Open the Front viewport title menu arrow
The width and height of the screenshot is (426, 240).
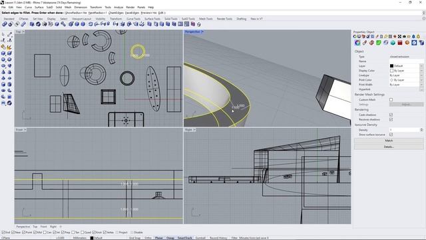pyautogui.click(x=25, y=130)
